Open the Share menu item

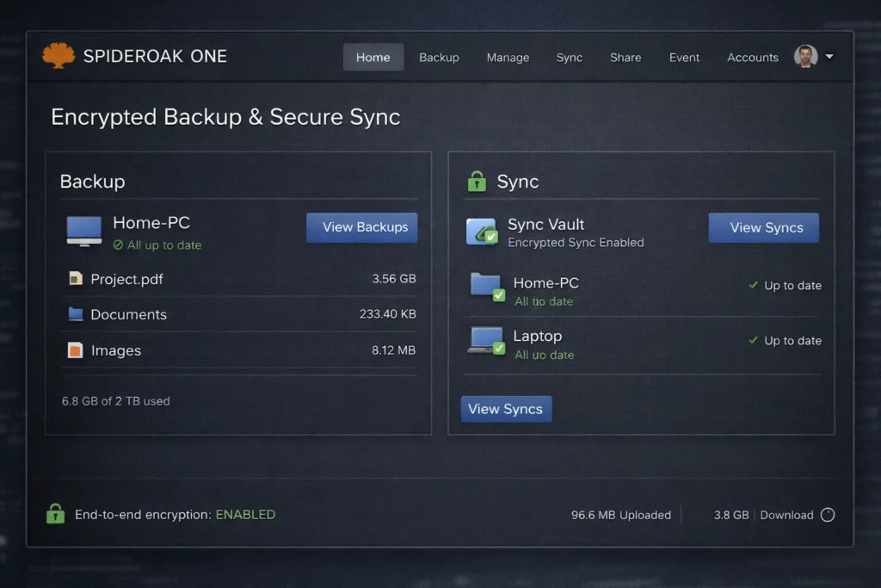point(625,57)
